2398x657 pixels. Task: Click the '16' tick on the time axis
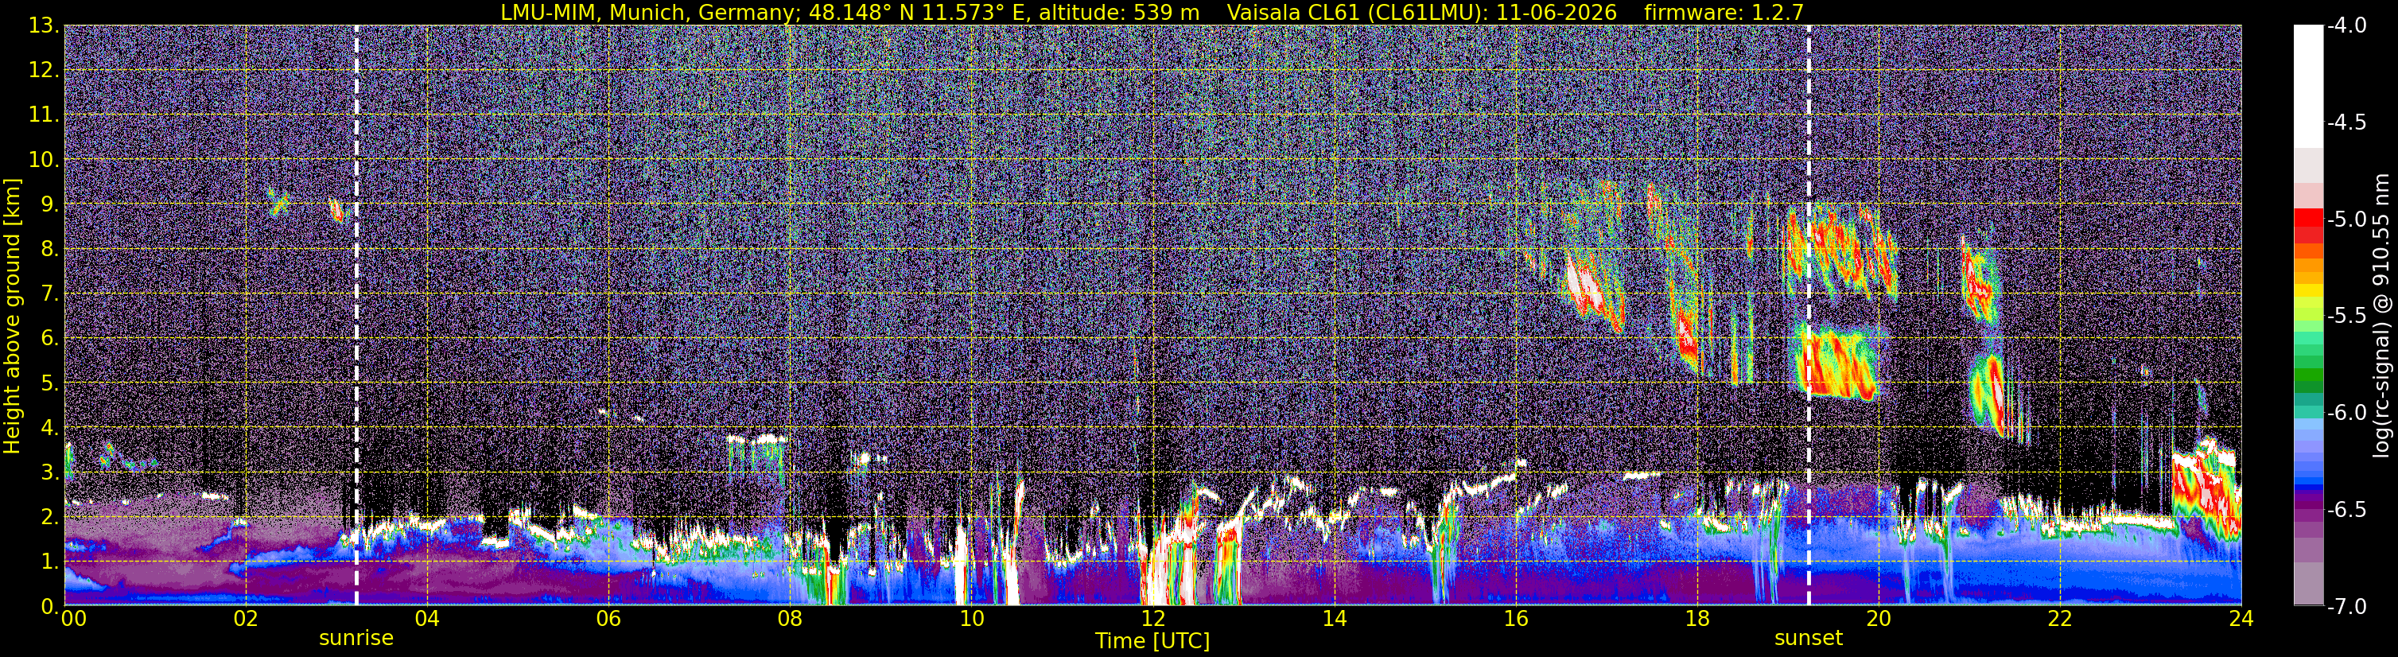(x=1515, y=619)
